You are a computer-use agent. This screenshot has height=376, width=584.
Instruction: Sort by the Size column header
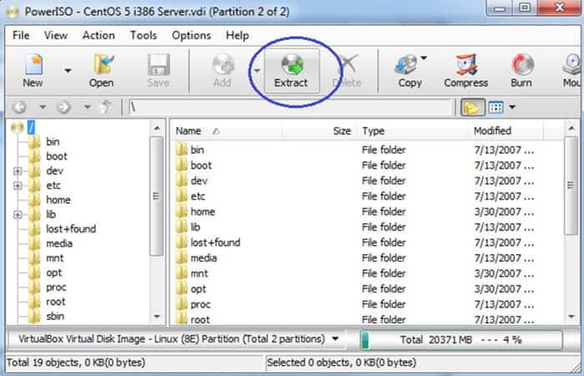pos(320,131)
